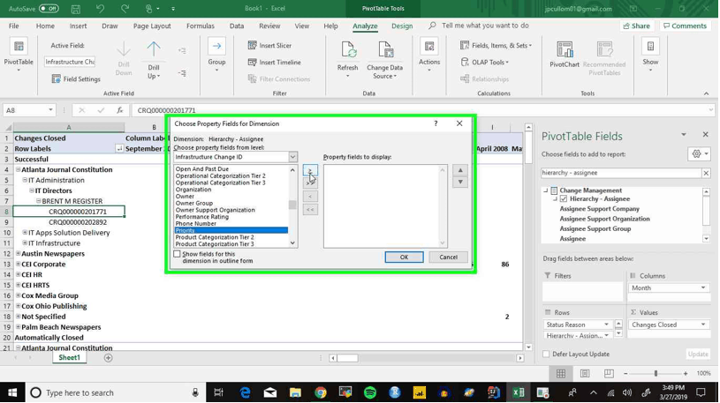Image resolution: width=720 pixels, height=403 pixels.
Task: Click the Share button
Action: (637, 26)
